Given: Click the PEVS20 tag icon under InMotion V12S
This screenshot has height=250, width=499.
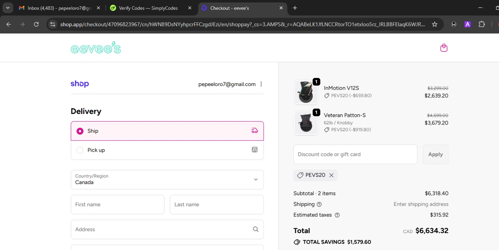Looking at the screenshot, I should [327, 96].
